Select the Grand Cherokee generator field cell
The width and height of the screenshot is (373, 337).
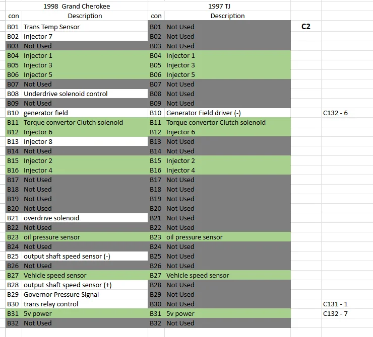point(85,113)
